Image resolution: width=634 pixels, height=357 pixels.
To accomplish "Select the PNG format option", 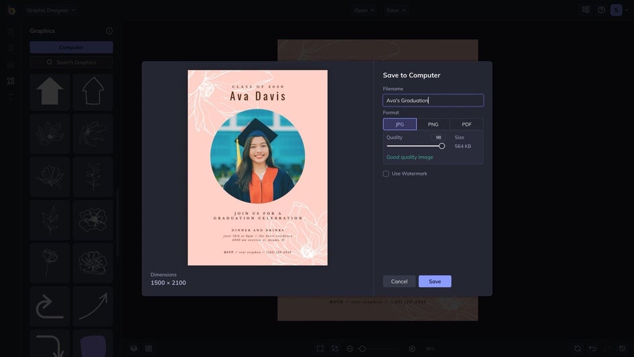I will 433,124.
